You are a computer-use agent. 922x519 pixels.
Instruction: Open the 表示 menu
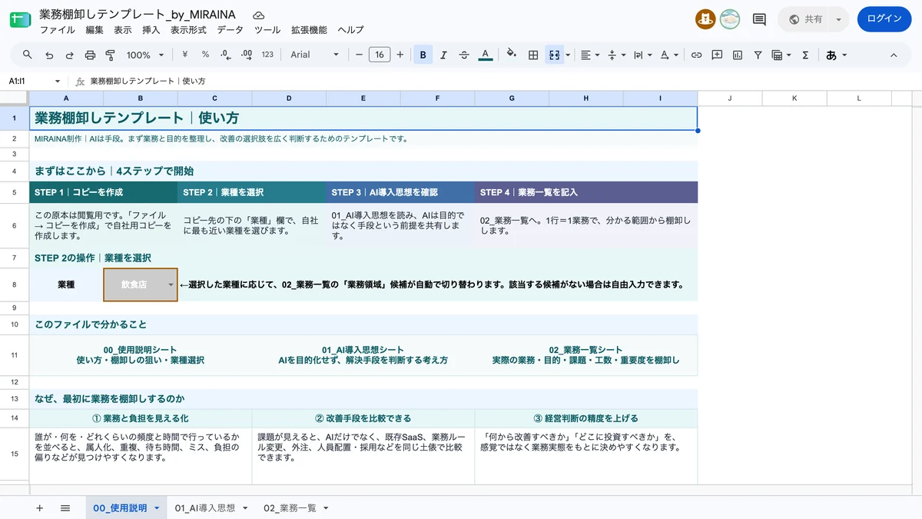(123, 30)
